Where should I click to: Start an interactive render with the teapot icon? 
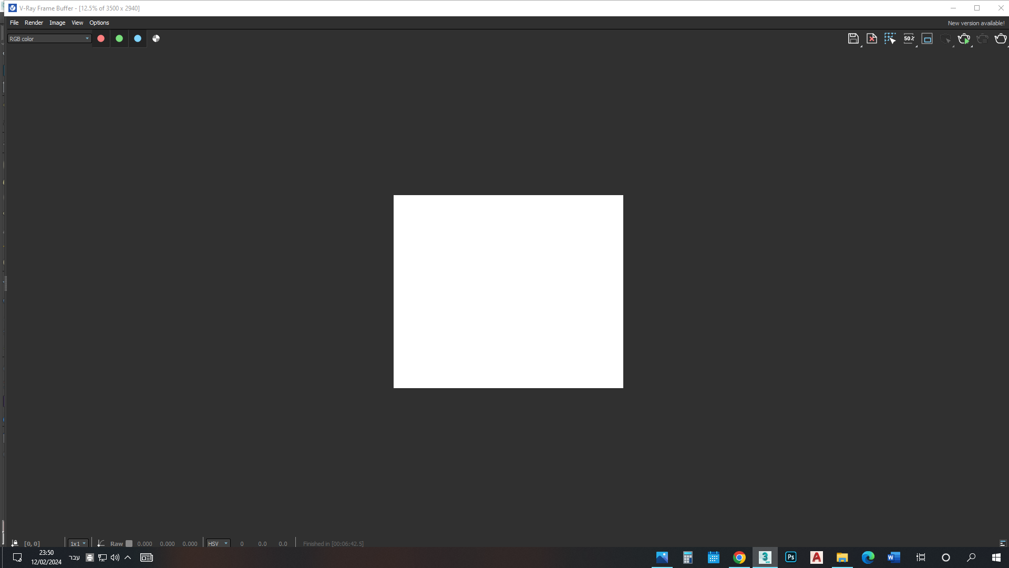click(964, 38)
